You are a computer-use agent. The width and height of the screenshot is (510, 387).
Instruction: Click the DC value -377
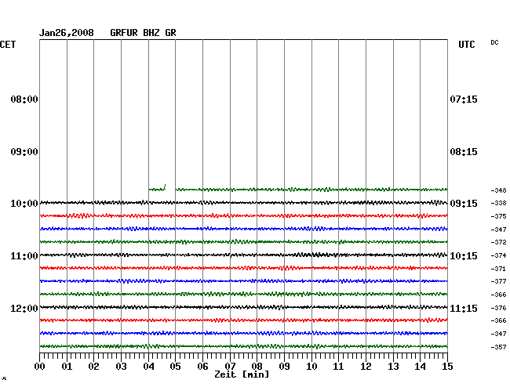498,281
